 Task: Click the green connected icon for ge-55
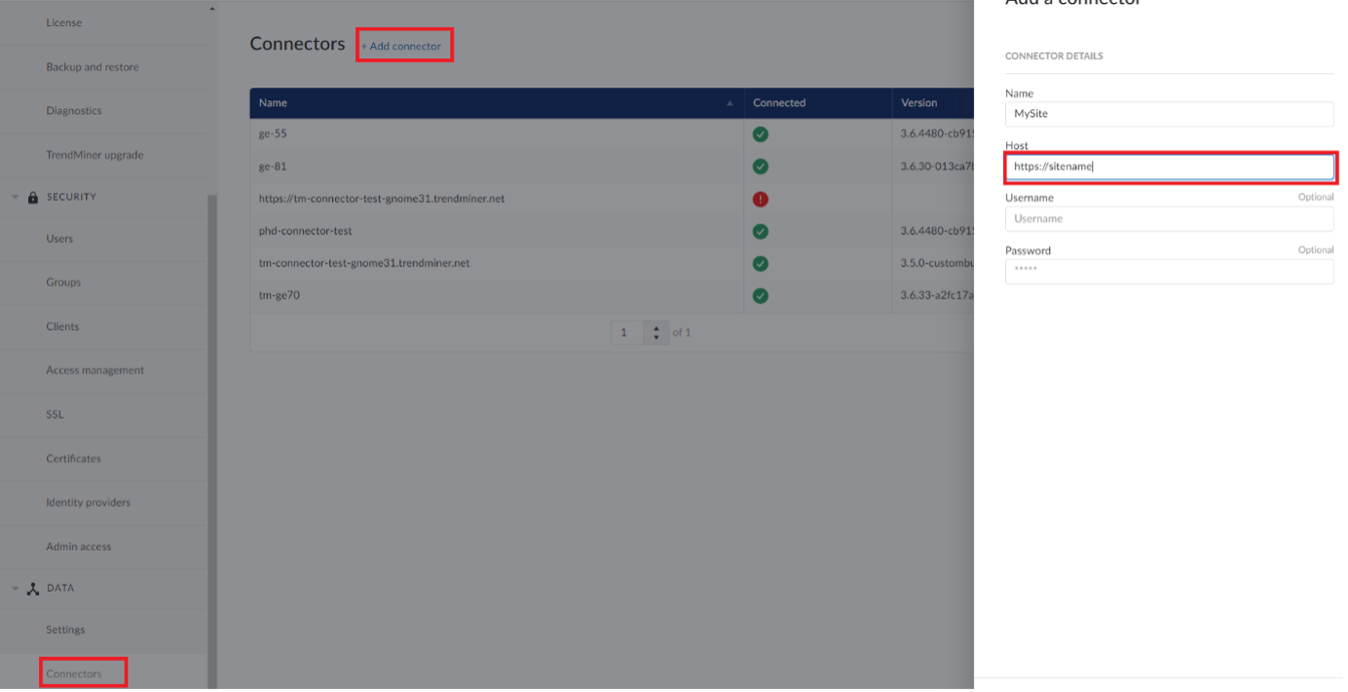[760, 134]
